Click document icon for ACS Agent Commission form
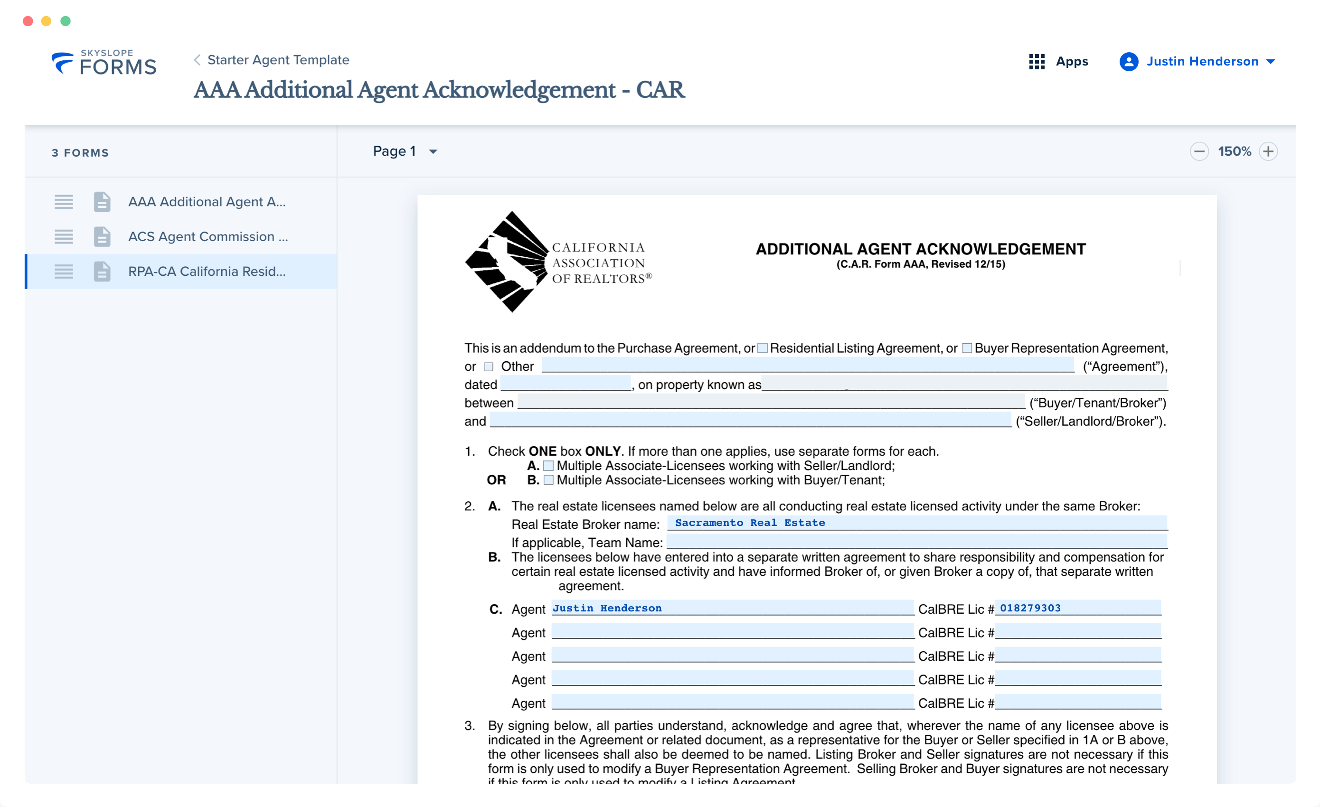1320x807 pixels. tap(102, 237)
